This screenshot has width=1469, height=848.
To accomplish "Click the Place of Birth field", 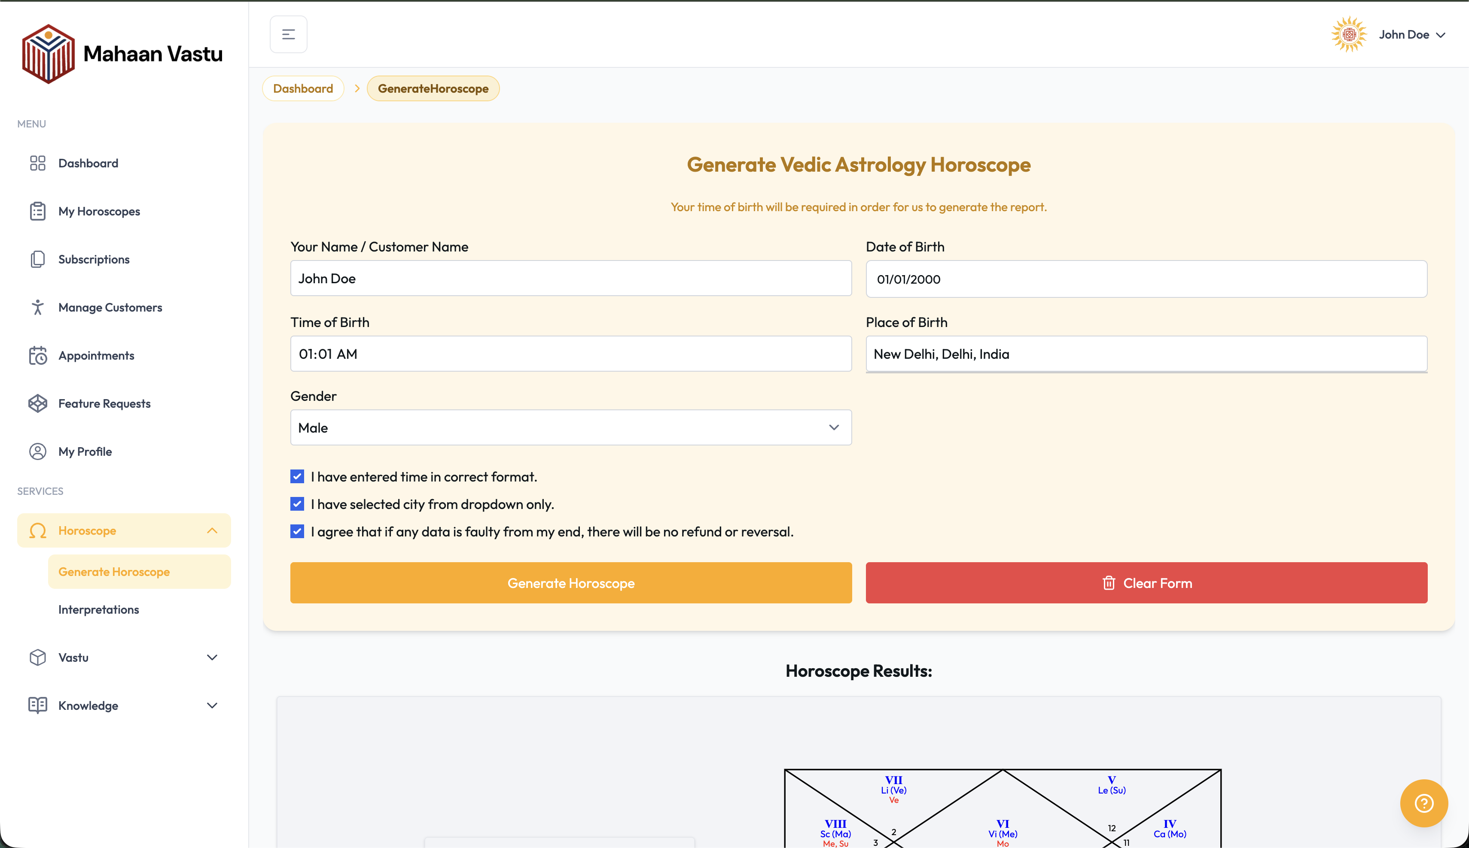I will point(1147,354).
